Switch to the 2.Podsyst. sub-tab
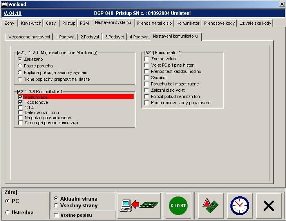Screen dimensions: 286x221 (x=90, y=37)
